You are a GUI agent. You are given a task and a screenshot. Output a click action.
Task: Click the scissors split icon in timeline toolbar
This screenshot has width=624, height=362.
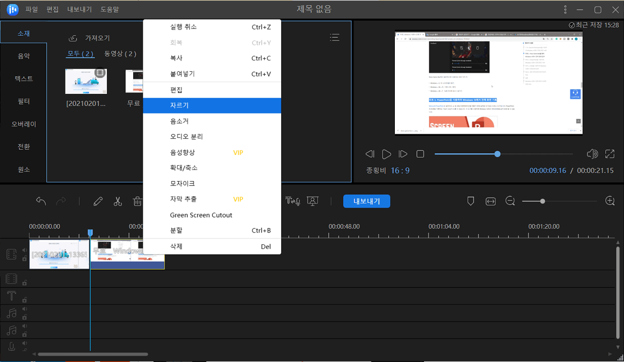(118, 201)
